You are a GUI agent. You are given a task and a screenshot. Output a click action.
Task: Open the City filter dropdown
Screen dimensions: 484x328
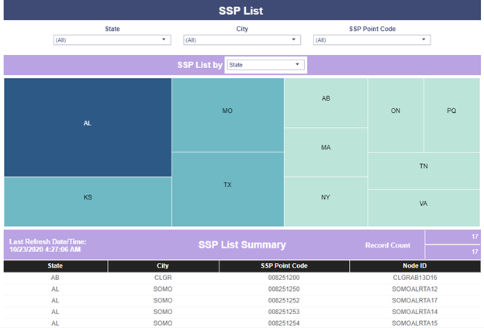(x=242, y=39)
